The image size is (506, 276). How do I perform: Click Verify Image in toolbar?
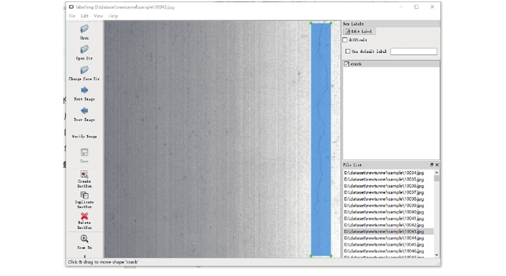coord(84,137)
